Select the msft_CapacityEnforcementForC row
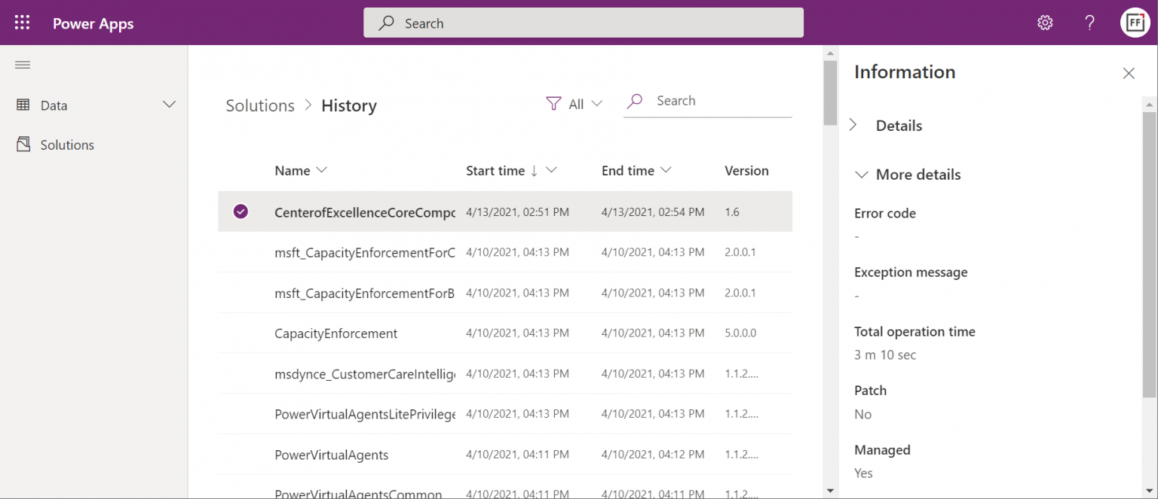The image size is (1158, 499). point(505,252)
